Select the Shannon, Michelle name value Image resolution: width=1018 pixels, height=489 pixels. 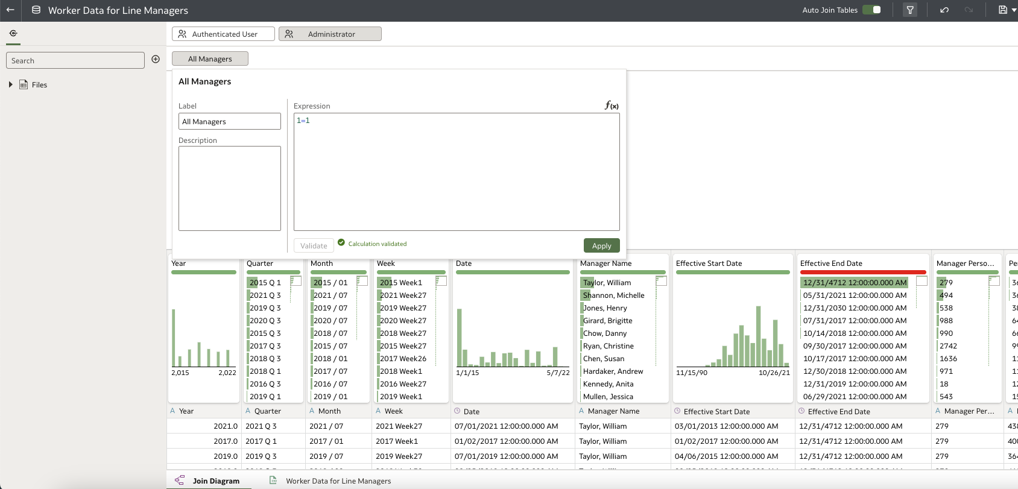[x=613, y=295]
